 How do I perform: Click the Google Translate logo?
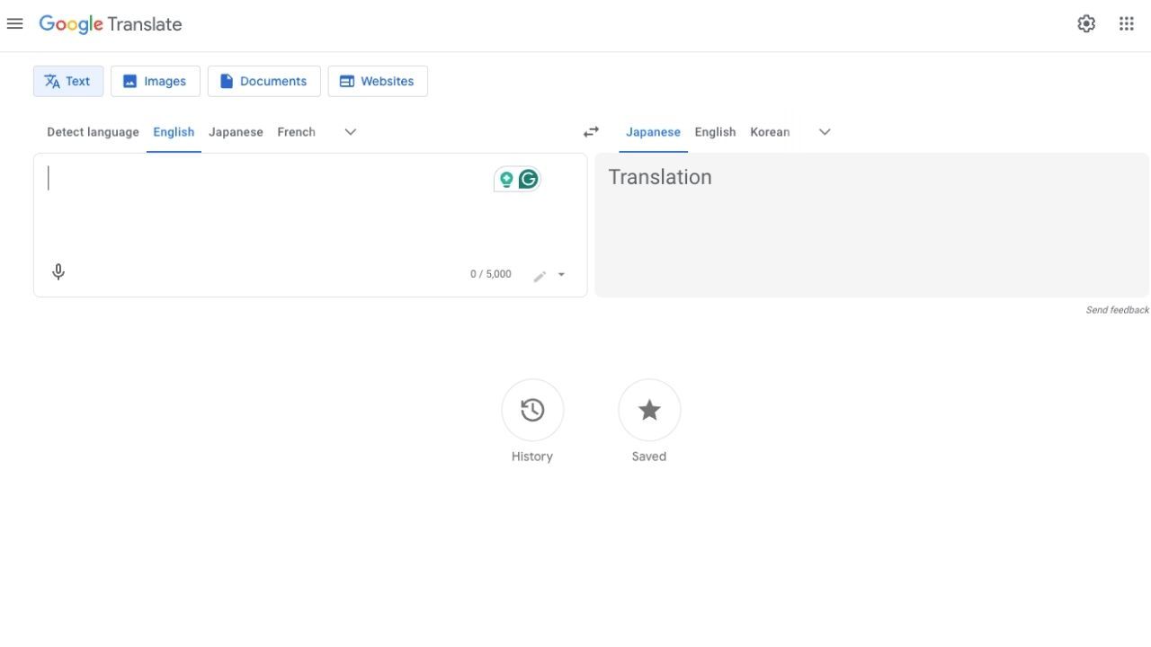coord(111,24)
